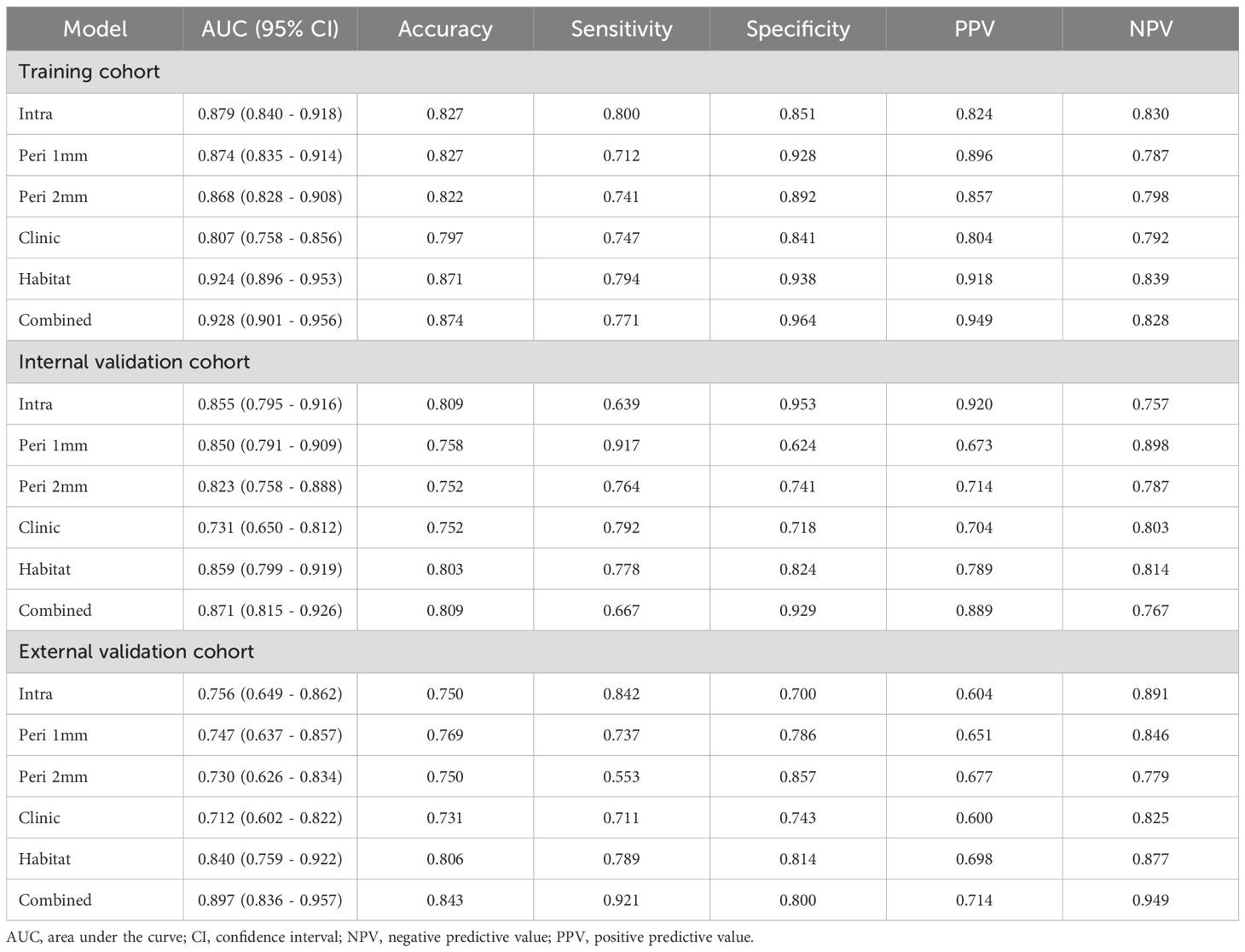1245x952 pixels.
Task: Click the Peri 1mm label under Training cohort
Action: point(53,155)
